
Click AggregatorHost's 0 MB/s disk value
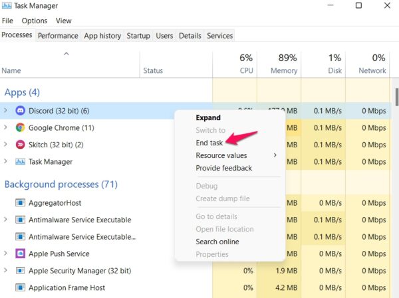click(x=331, y=202)
